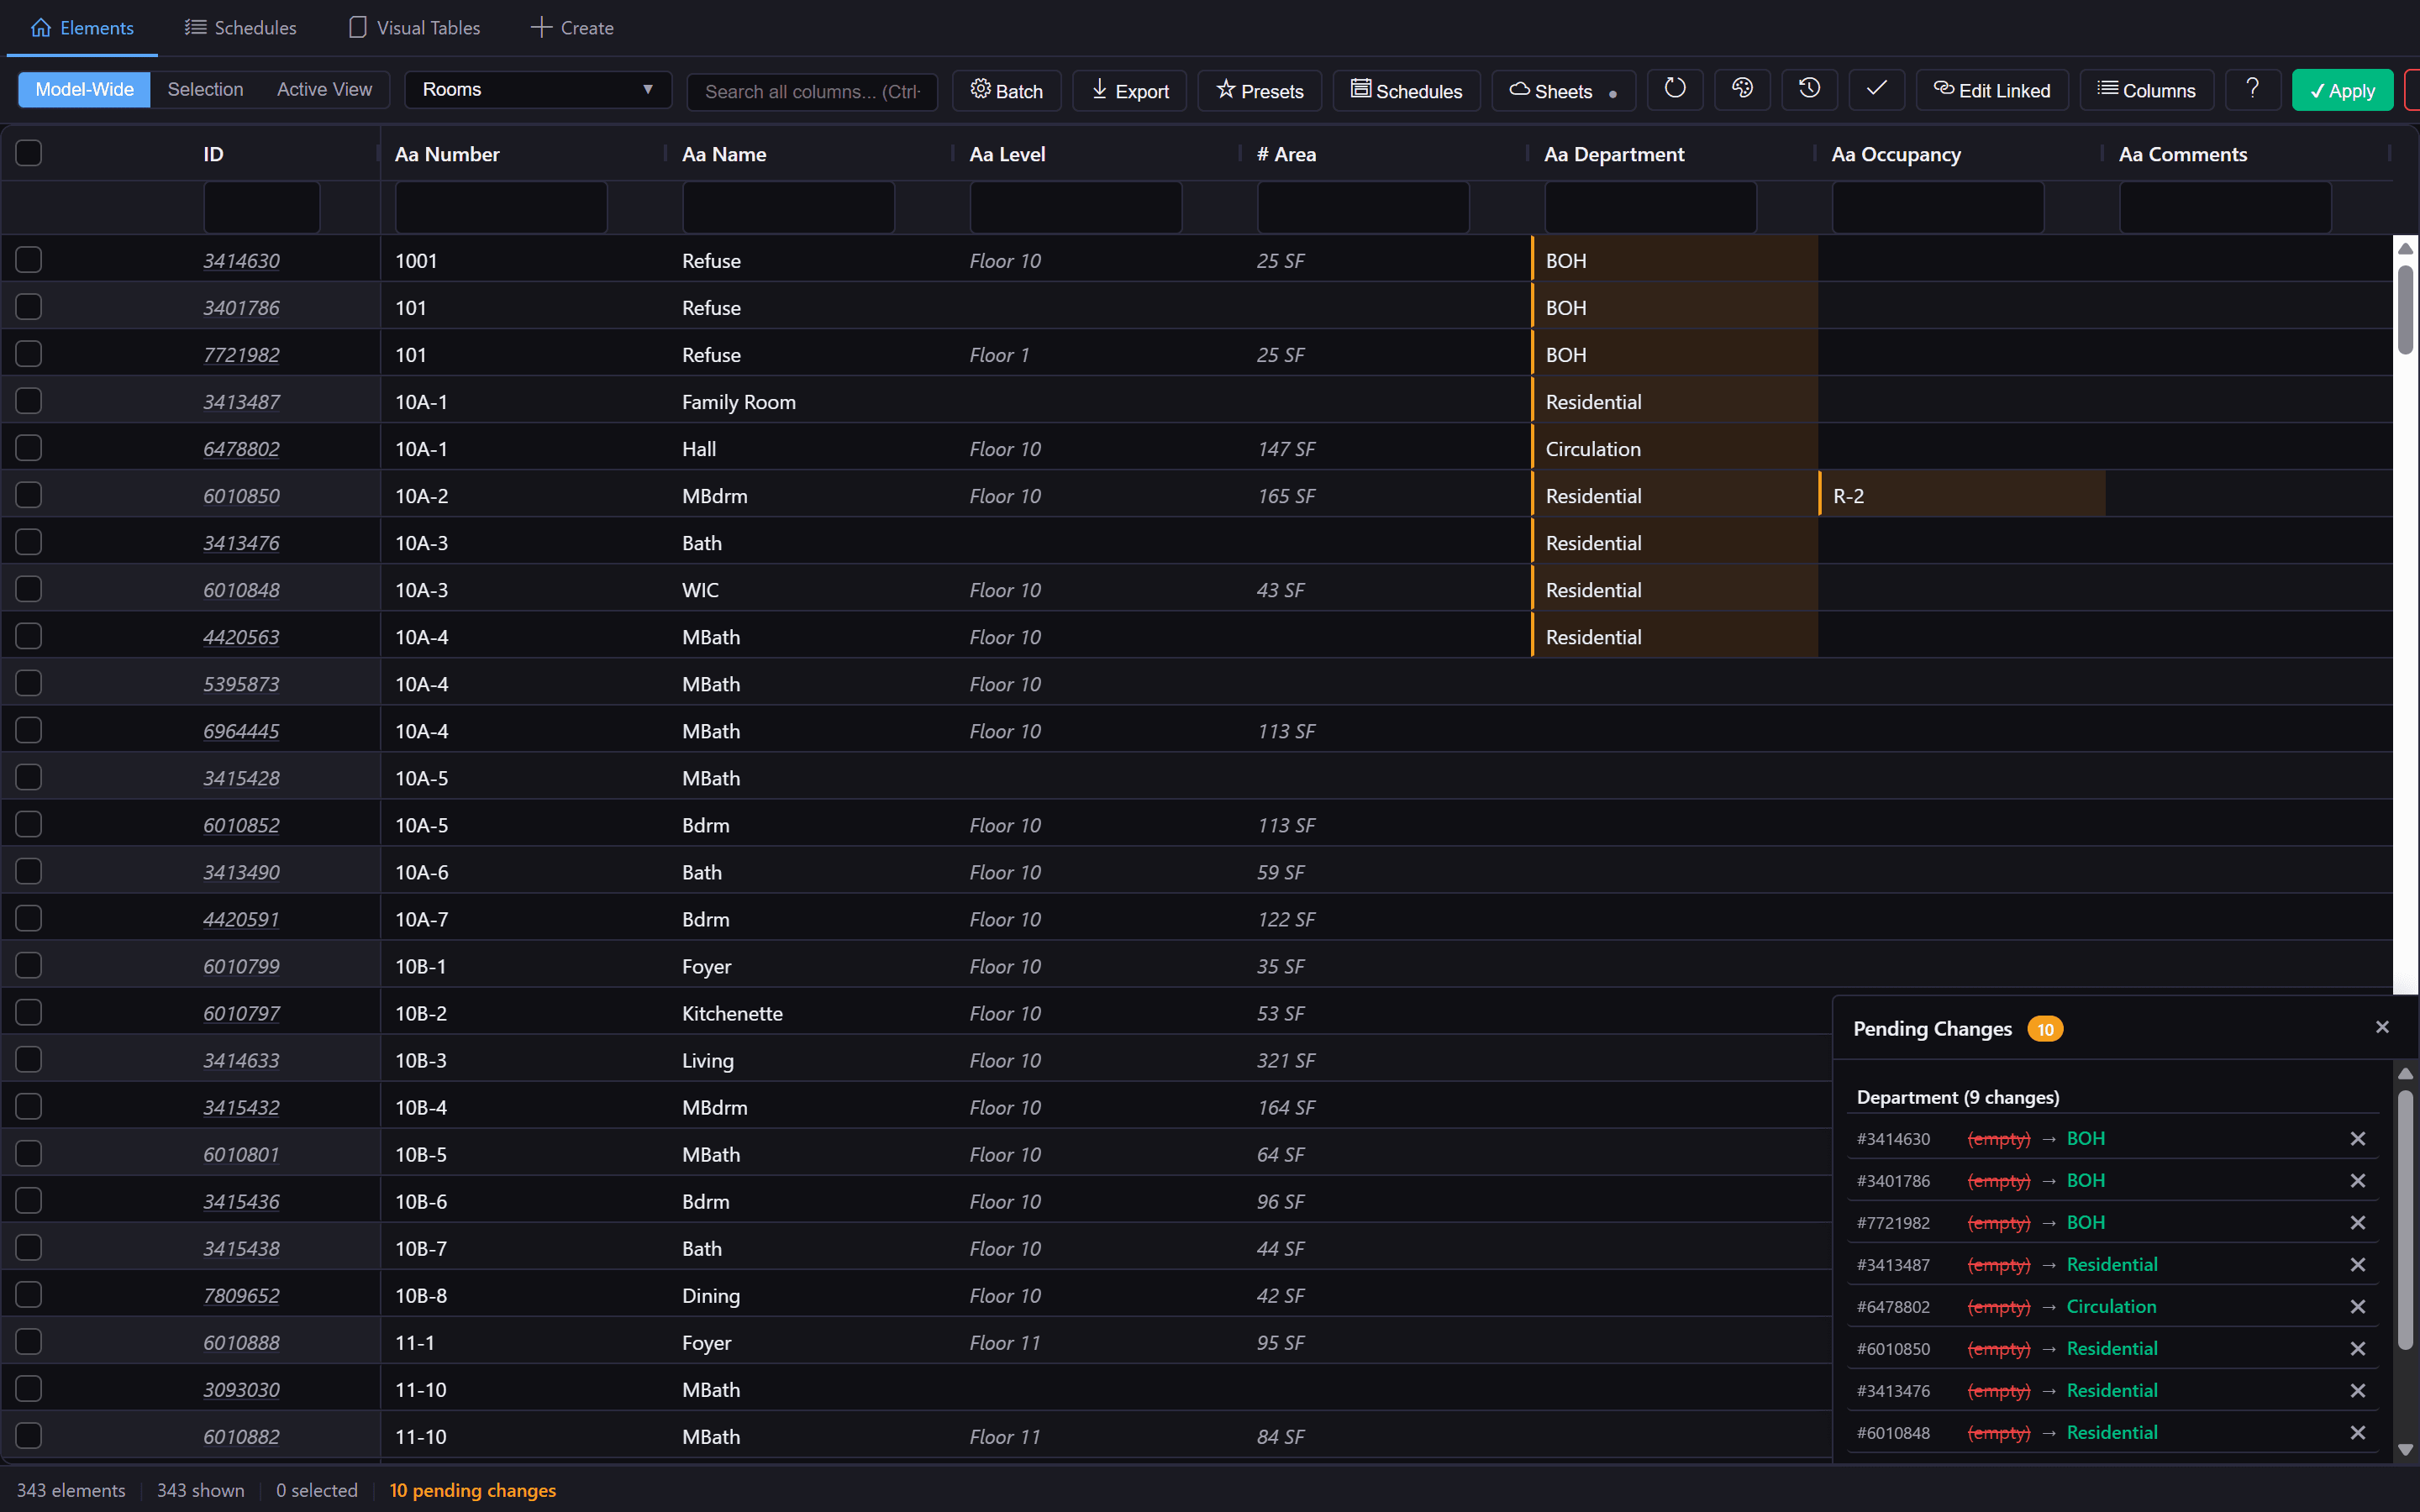Switch scope to Active View
Image resolution: width=2420 pixels, height=1512 pixels.
[324, 89]
